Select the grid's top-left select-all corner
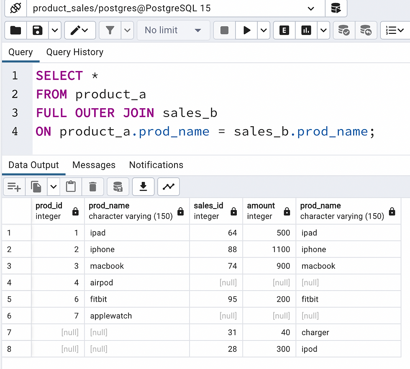This screenshot has height=369, width=410. point(16,211)
